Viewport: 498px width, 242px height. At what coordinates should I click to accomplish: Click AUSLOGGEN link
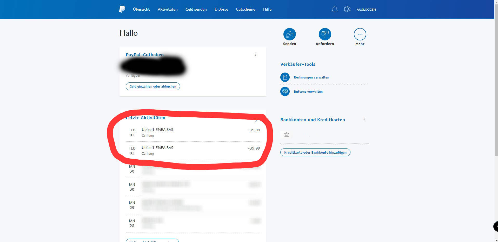point(366,10)
